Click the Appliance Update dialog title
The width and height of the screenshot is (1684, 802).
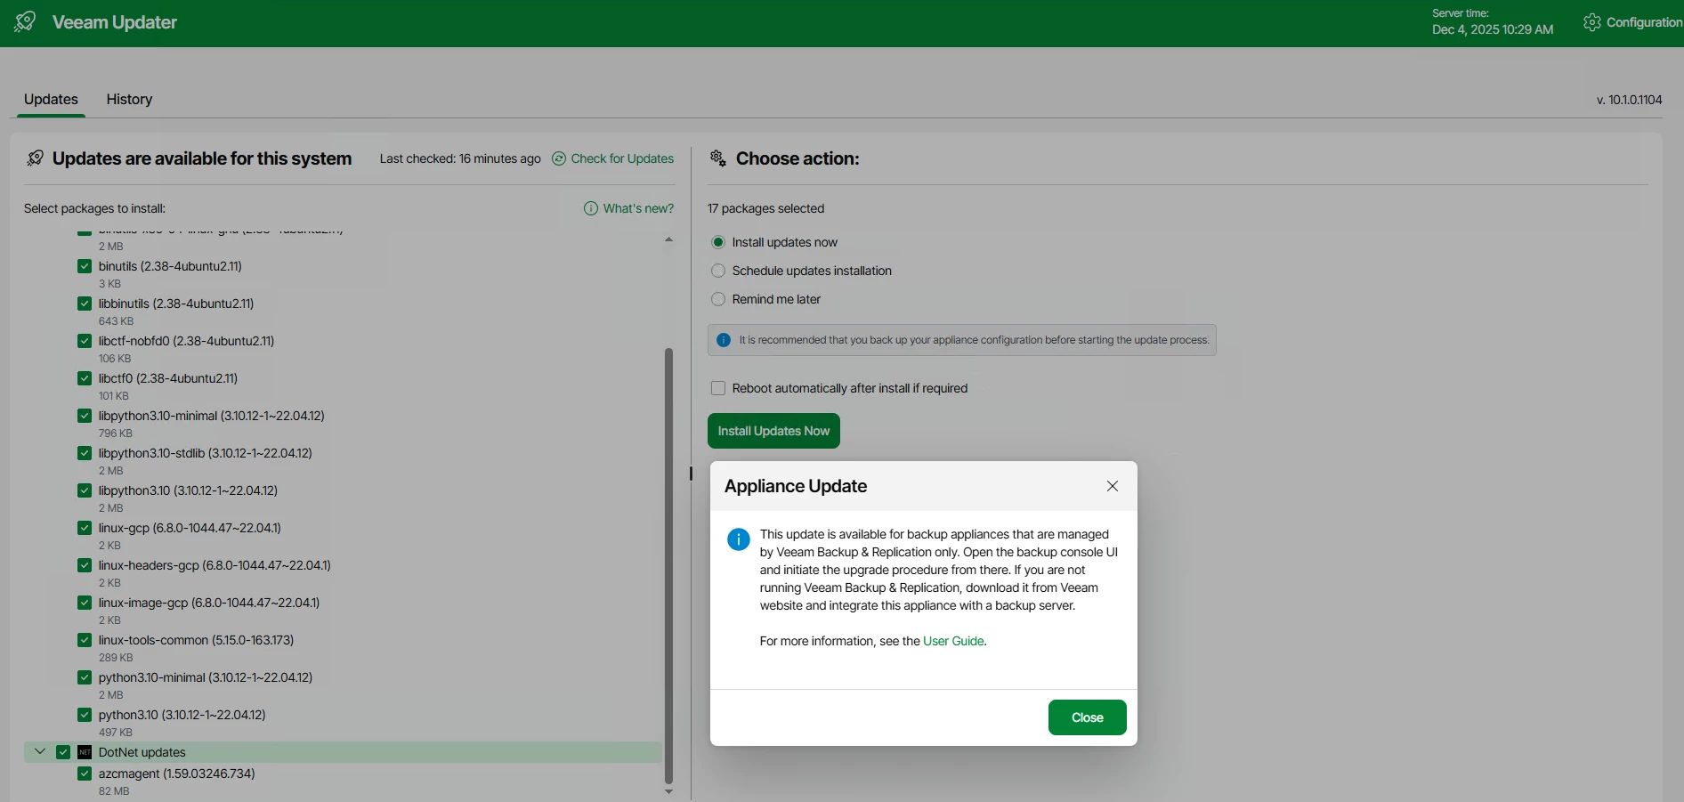coord(796,486)
